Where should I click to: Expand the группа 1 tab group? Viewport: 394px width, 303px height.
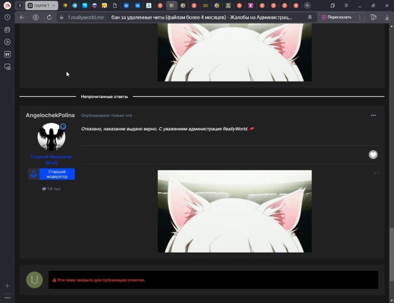coord(42,6)
